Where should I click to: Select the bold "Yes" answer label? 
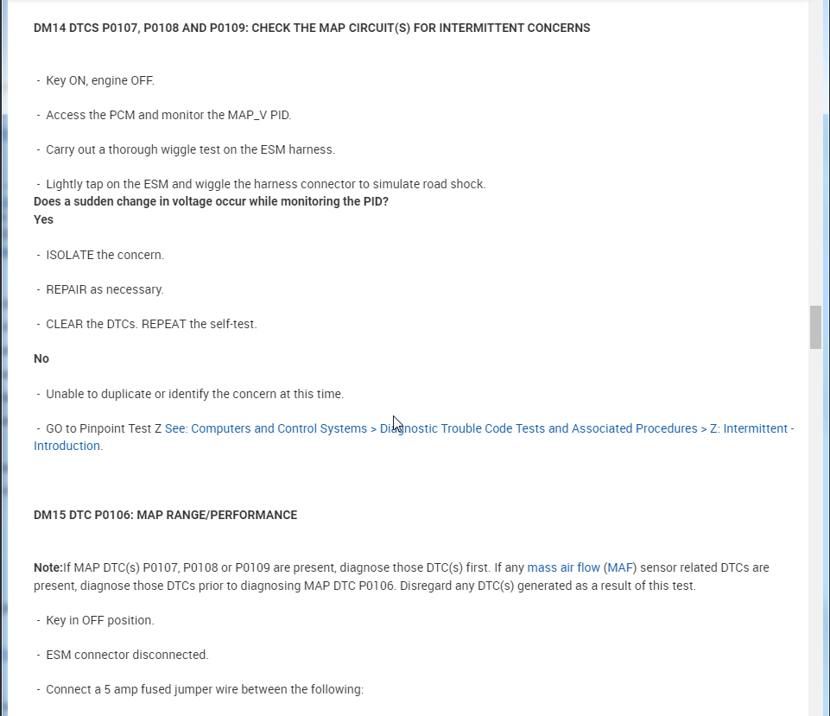pos(43,220)
